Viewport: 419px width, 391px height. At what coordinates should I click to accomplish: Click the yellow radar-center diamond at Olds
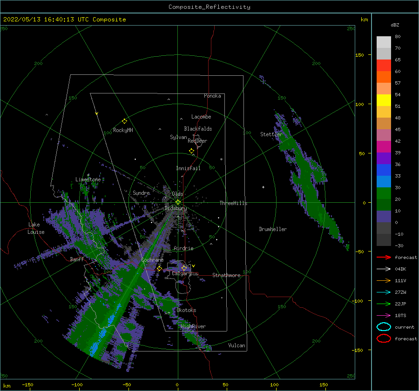[x=178, y=202]
